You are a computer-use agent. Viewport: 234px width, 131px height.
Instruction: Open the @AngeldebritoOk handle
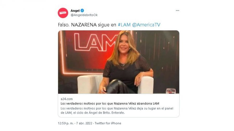click(x=84, y=15)
